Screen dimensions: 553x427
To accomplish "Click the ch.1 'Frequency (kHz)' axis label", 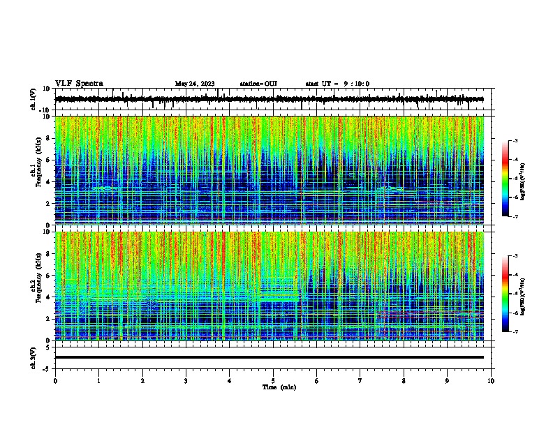I will click(x=38, y=162).
